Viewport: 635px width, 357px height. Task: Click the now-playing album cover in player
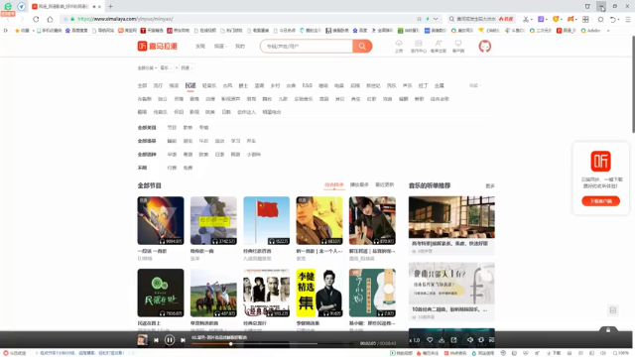pyautogui.click(x=142, y=340)
